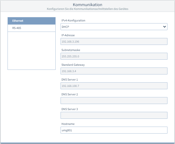
Task: Click the Standard Gateway label
Action: [x=73, y=65]
